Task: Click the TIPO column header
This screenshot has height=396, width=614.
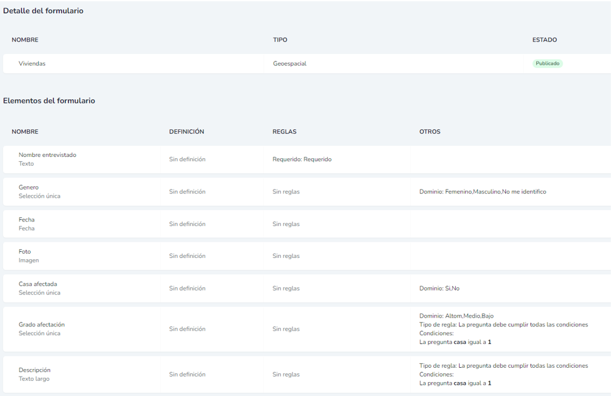Action: click(280, 40)
